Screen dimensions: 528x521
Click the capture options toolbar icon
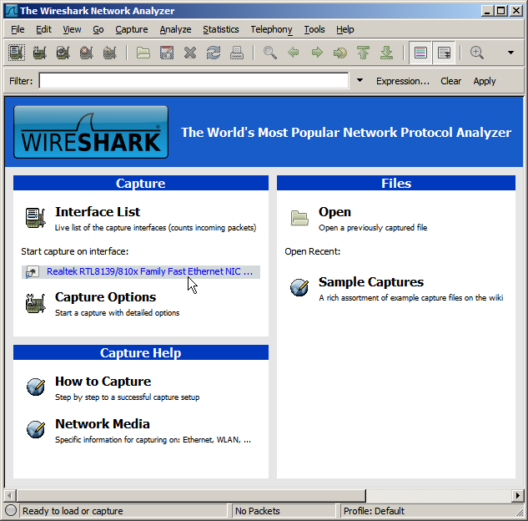tap(39, 53)
